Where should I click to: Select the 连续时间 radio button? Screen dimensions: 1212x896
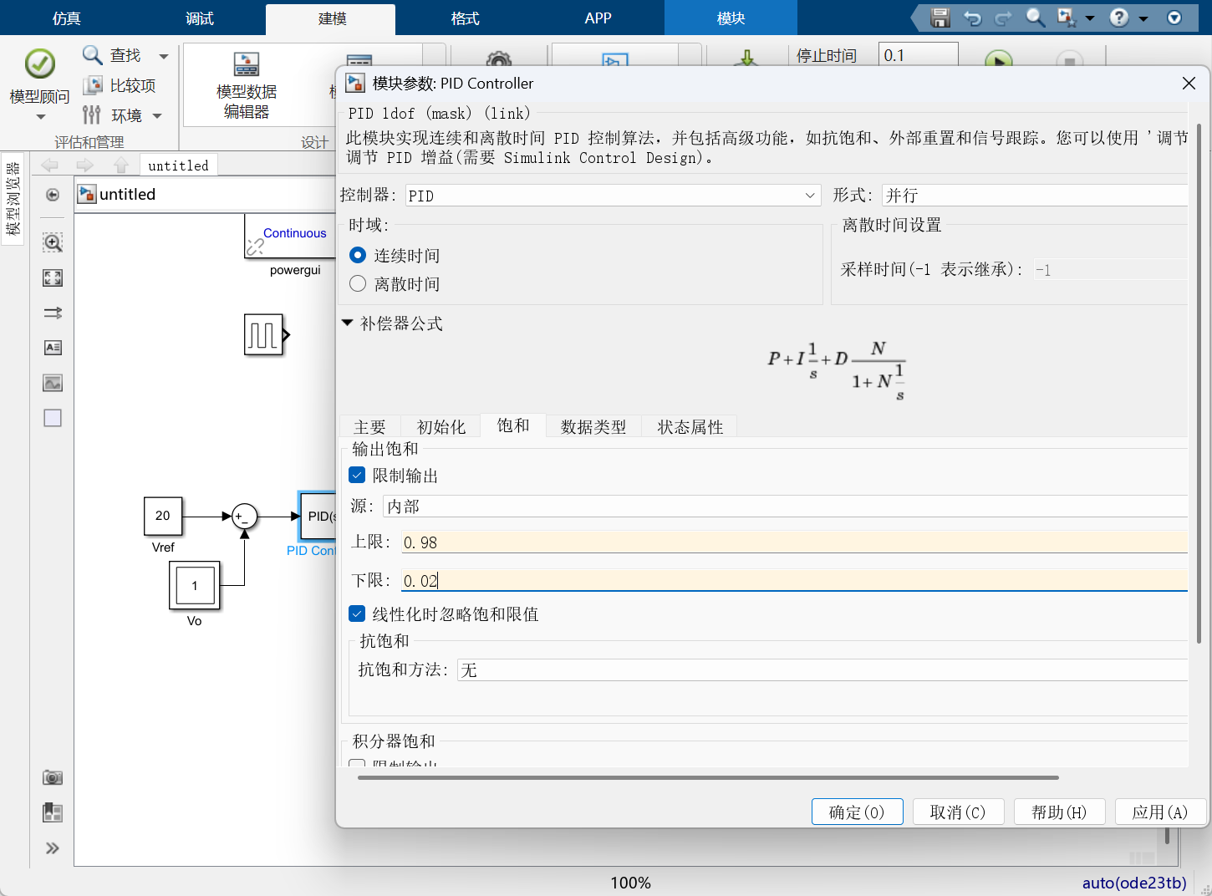click(358, 255)
